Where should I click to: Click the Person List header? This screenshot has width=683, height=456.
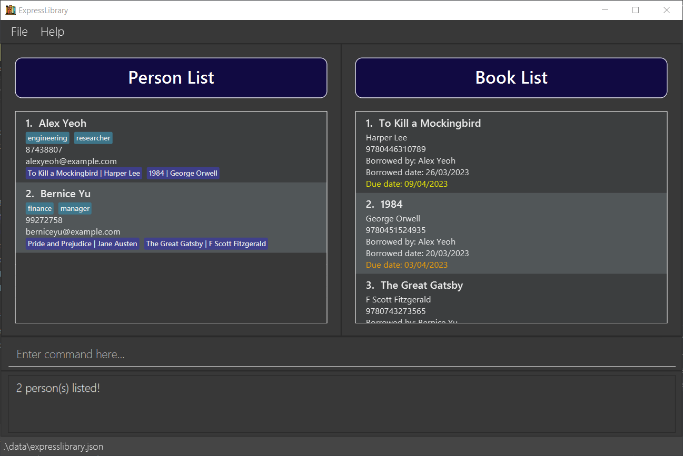(171, 78)
